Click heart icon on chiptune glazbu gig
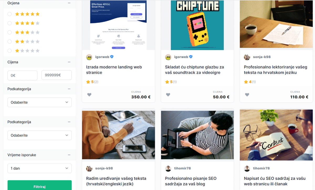 pos(168,95)
